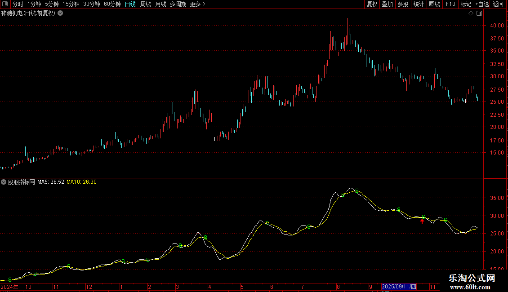This screenshot has width=508, height=292.
Task: Click the 统计 statistics button
Action: (x=419, y=4)
